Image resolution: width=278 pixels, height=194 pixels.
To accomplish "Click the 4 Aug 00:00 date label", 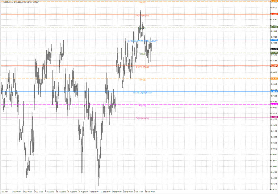I will point(50,192).
